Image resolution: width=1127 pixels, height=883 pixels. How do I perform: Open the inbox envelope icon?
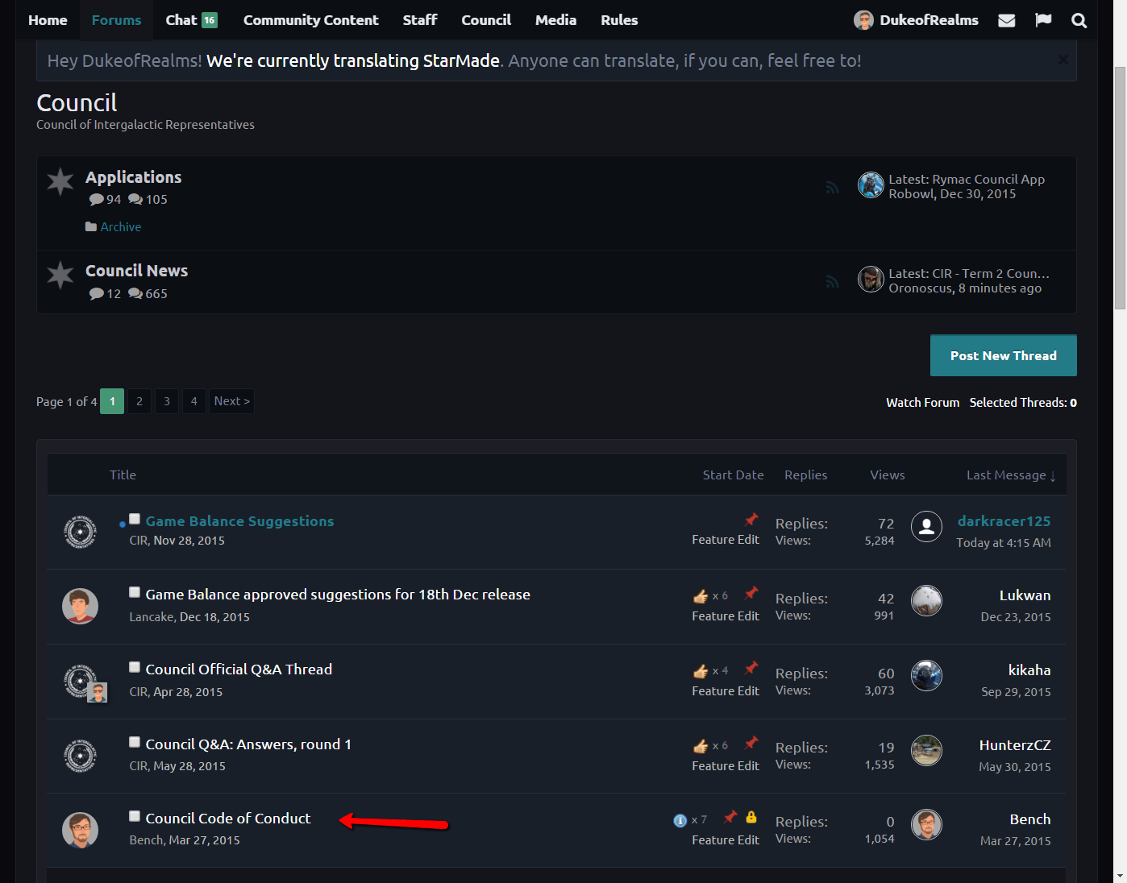click(1006, 20)
